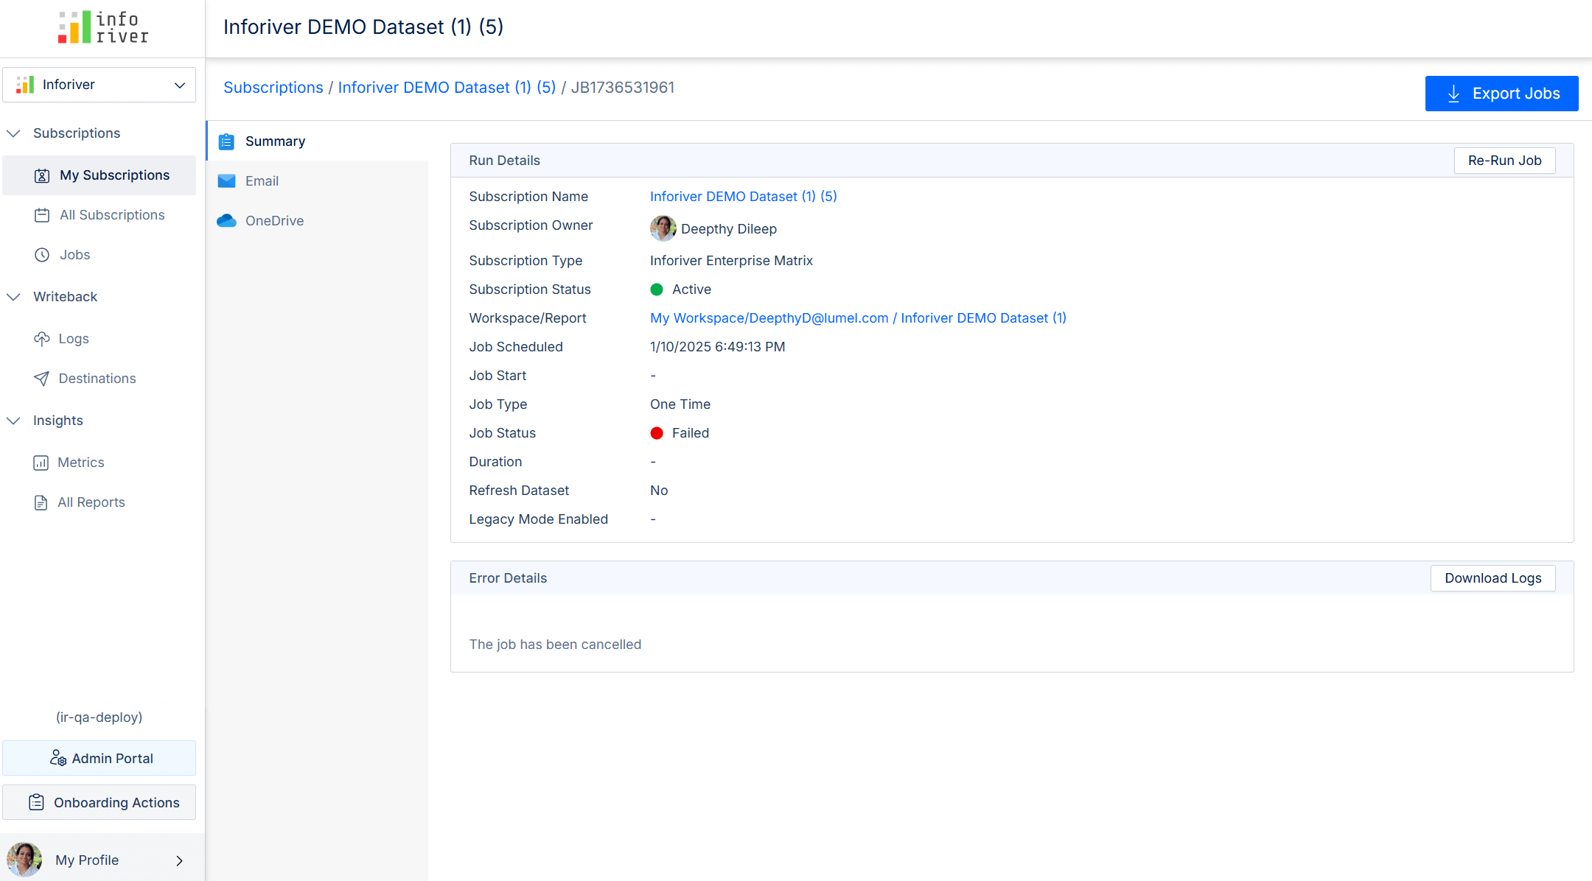Click the Inforiver Enterprise Matrix type value
The image size is (1592, 881).
731,261
